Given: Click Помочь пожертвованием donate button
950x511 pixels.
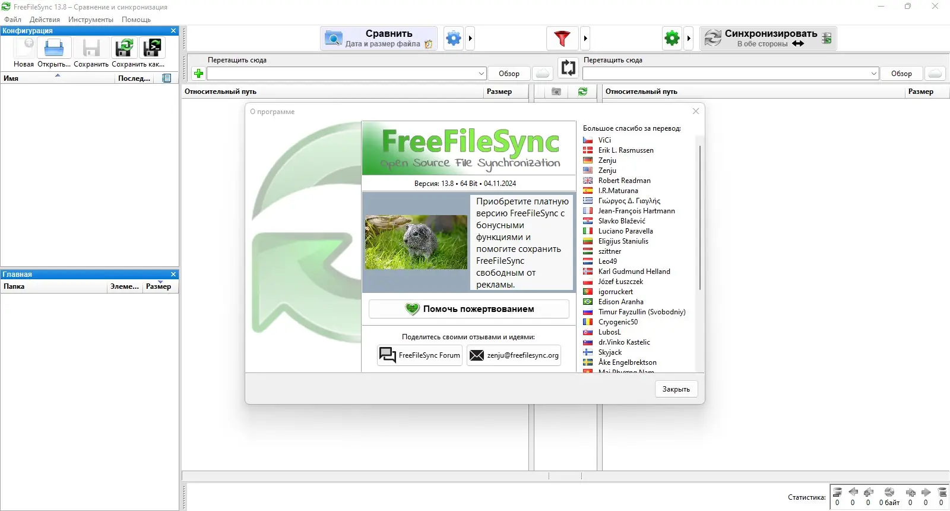Looking at the screenshot, I should coord(469,309).
